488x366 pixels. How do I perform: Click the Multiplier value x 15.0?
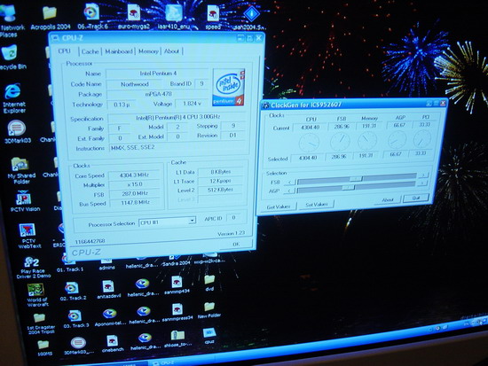[x=134, y=184]
